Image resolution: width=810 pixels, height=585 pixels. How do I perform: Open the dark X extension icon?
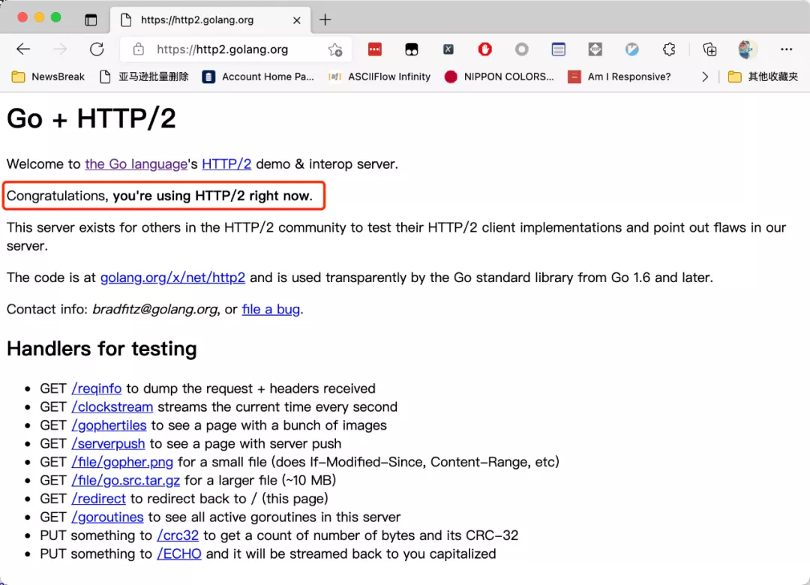click(x=448, y=49)
